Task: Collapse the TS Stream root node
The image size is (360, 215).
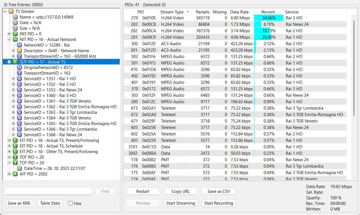Action: tap(5, 11)
